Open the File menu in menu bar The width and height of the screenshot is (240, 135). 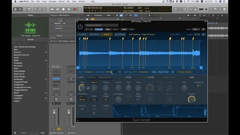(33, 1)
